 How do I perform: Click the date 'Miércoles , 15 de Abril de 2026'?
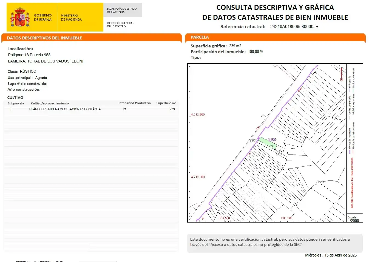(x=331, y=255)
